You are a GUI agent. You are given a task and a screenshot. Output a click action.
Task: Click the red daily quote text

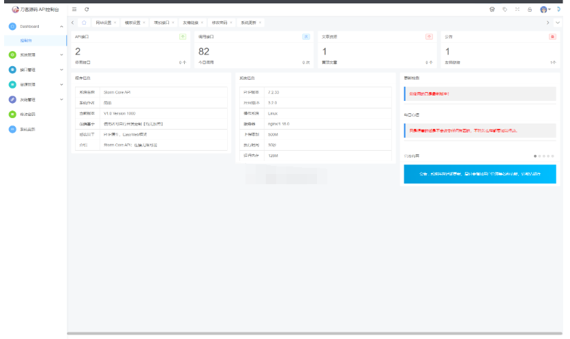click(x=464, y=130)
